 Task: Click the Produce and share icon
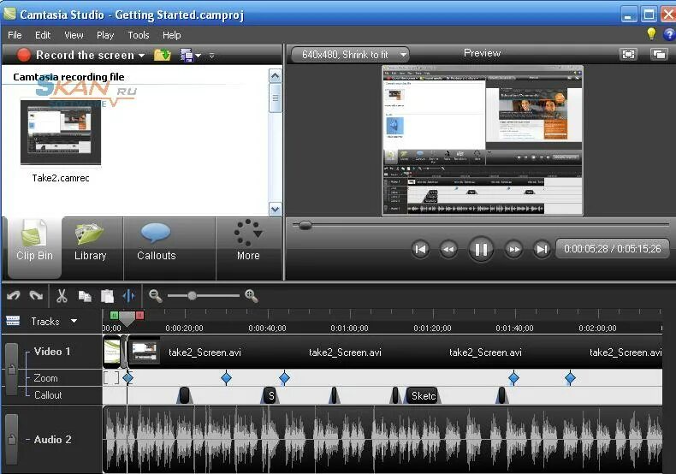(x=187, y=55)
